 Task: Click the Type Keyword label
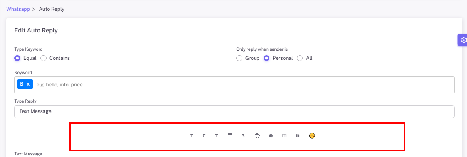(x=29, y=49)
